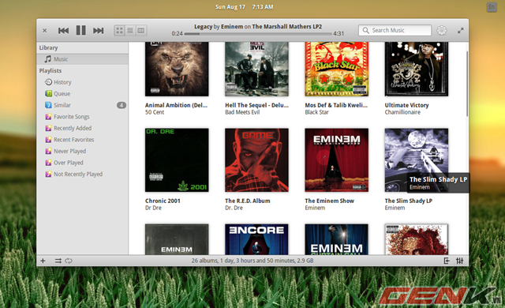Open the equalizer sliders icon
This screenshot has height=308, width=505.
coord(459,261)
